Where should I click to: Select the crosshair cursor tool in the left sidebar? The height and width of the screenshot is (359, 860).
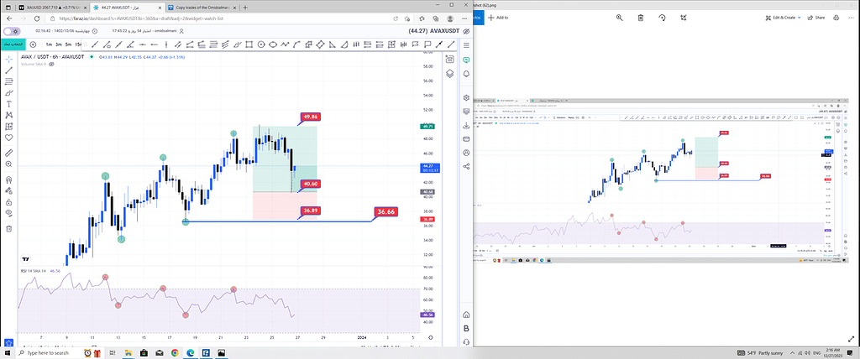(8, 60)
